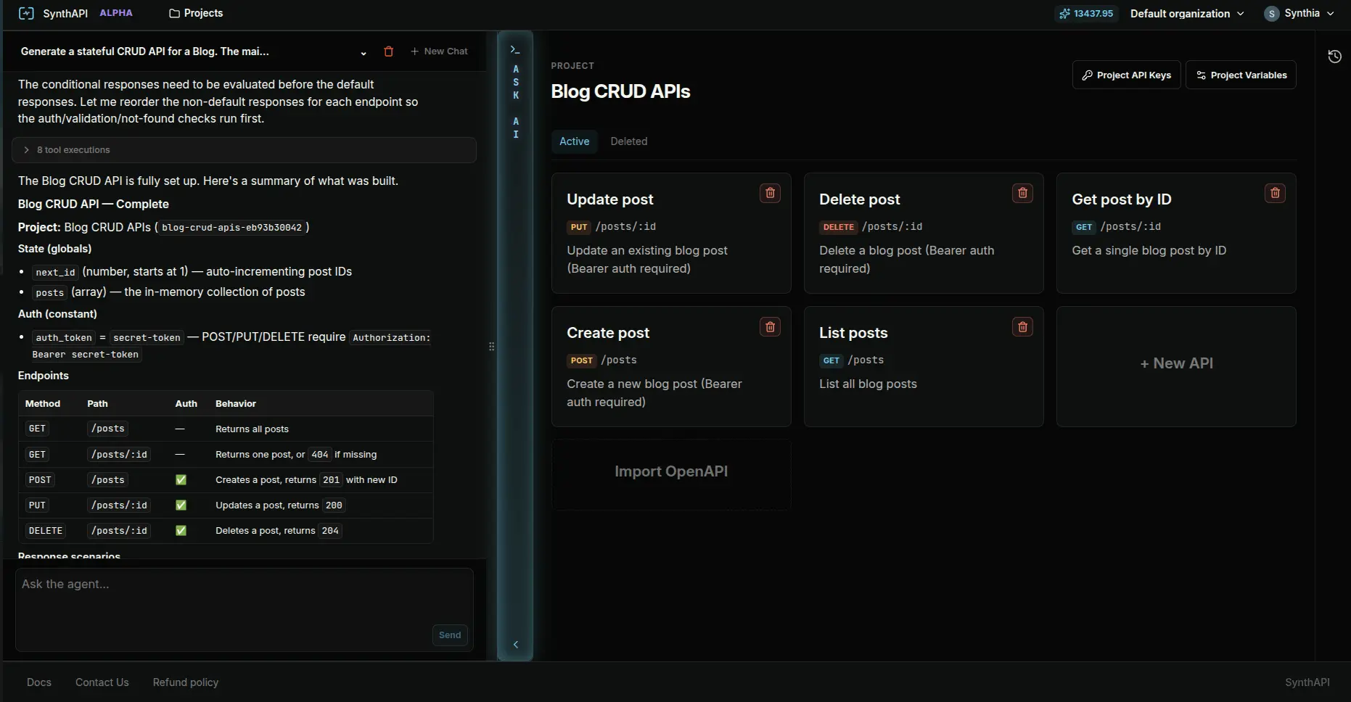Switch to the Active tab
This screenshot has height=702, width=1351.
click(x=574, y=141)
